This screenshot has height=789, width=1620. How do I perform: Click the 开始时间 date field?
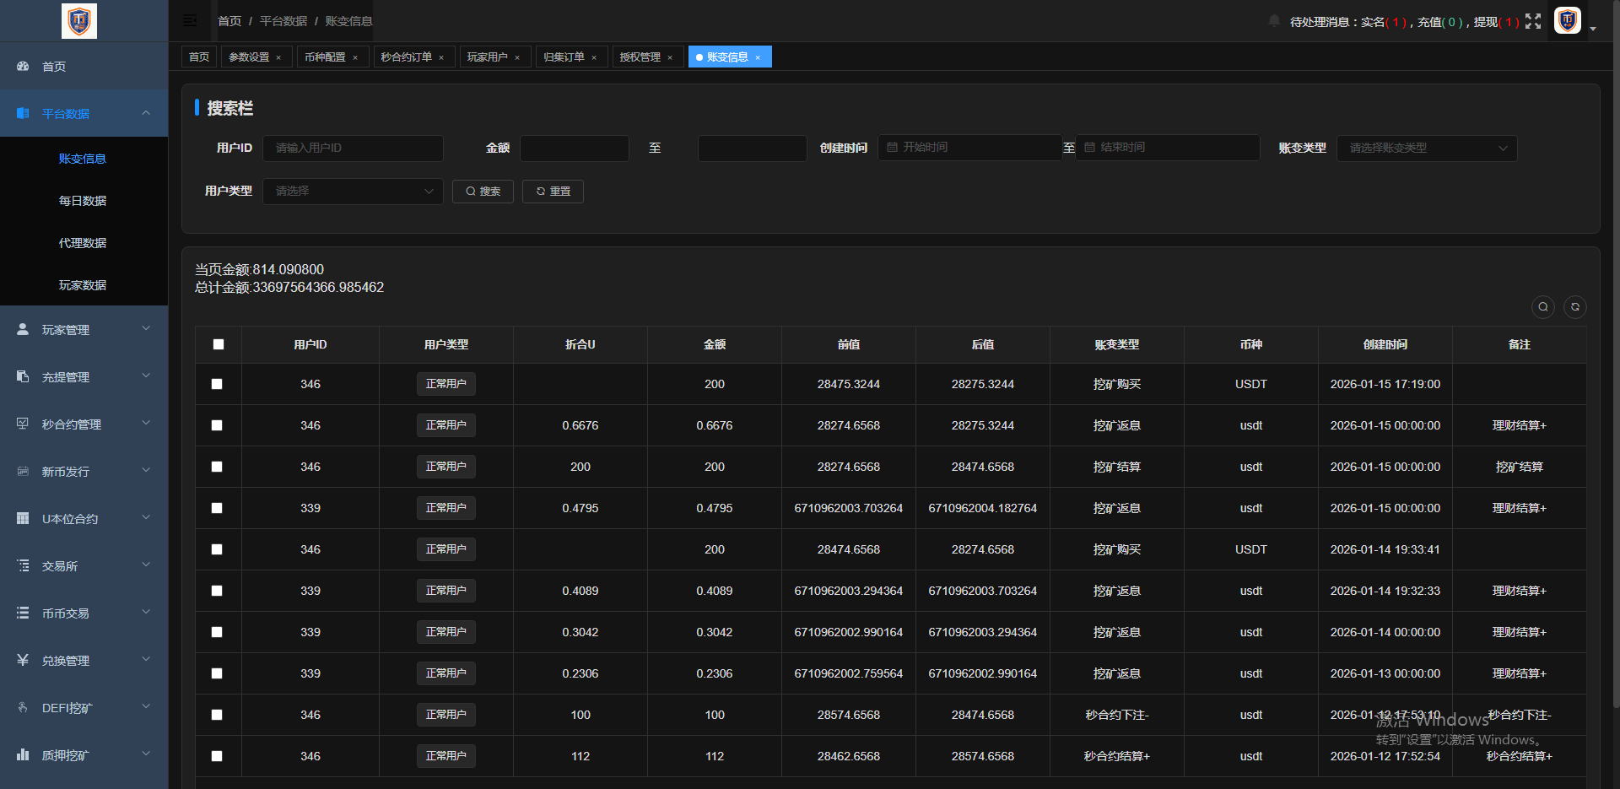(x=970, y=148)
